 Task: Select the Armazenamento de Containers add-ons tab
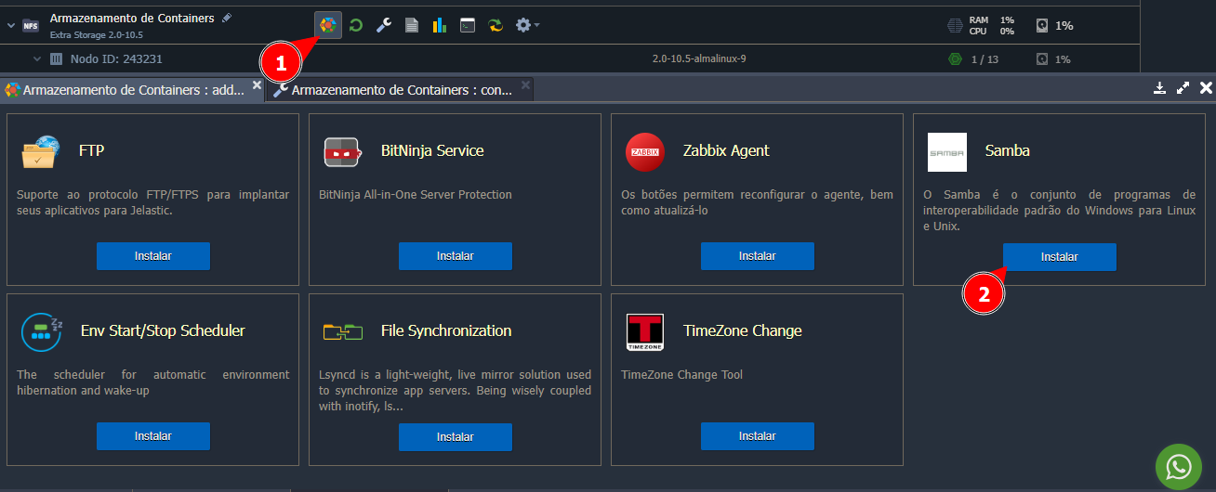tap(132, 90)
